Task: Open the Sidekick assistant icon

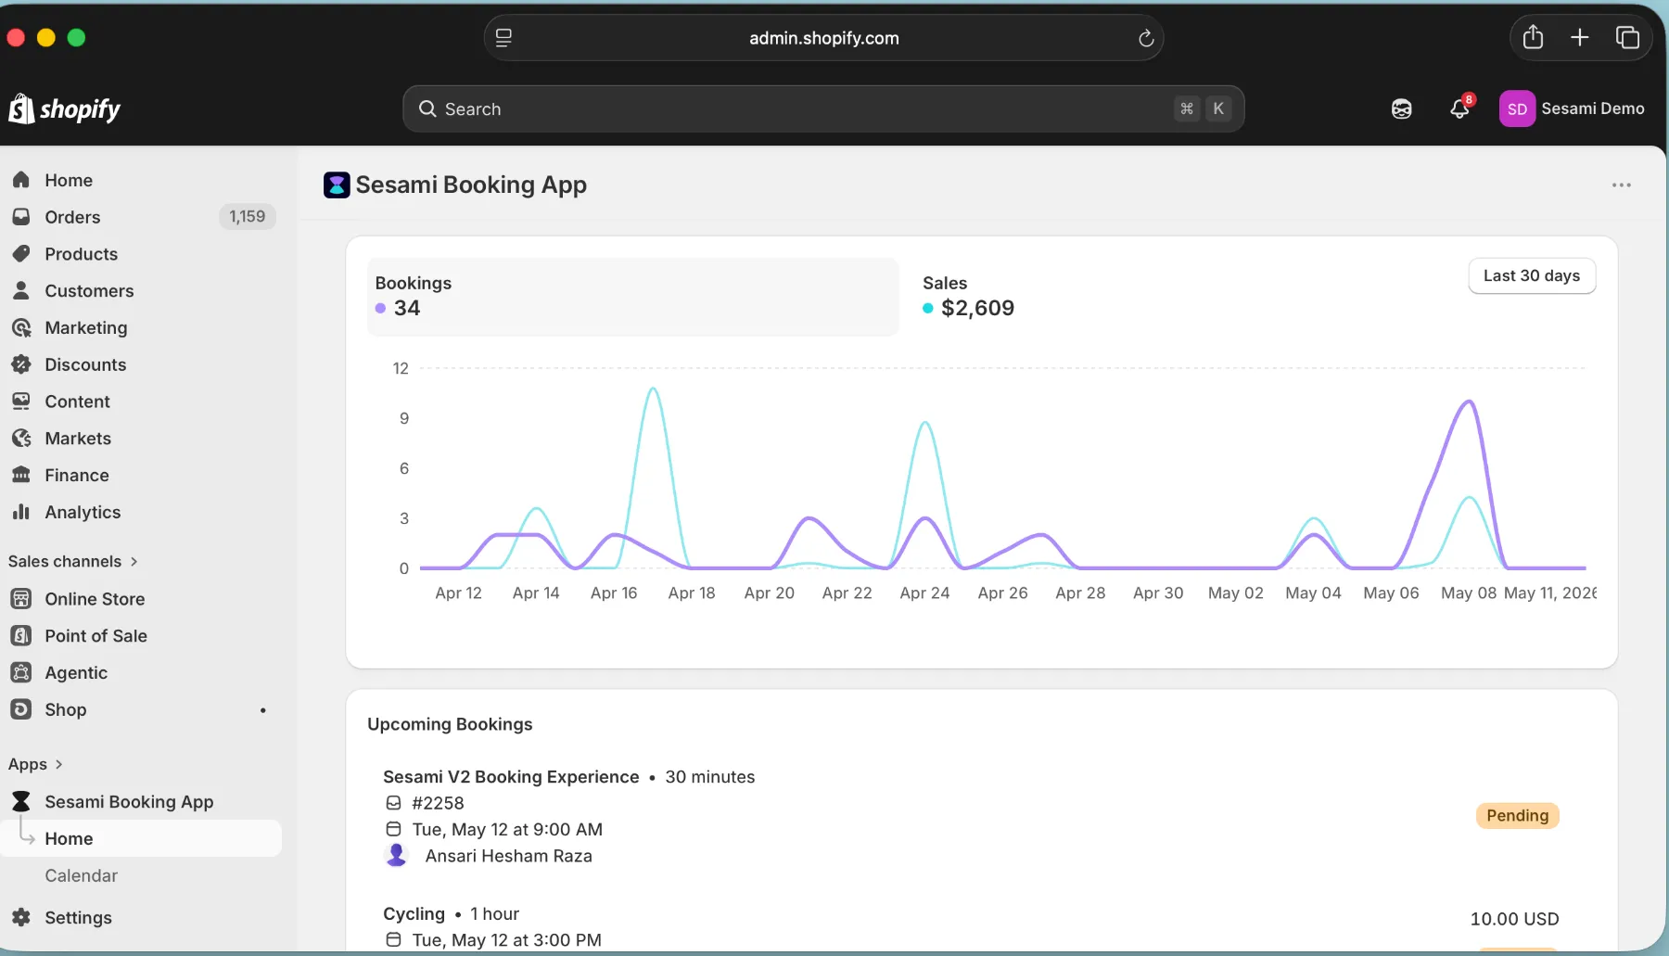Action: point(1402,108)
